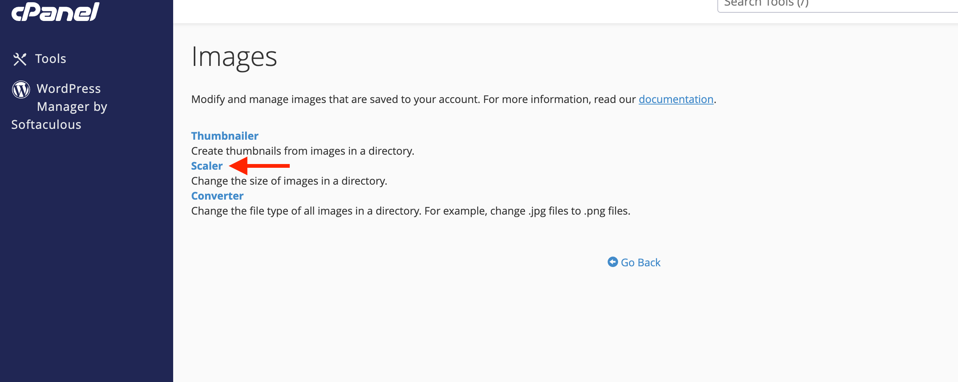Focus the Search Tools input field
958x382 pixels.
click(838, 4)
